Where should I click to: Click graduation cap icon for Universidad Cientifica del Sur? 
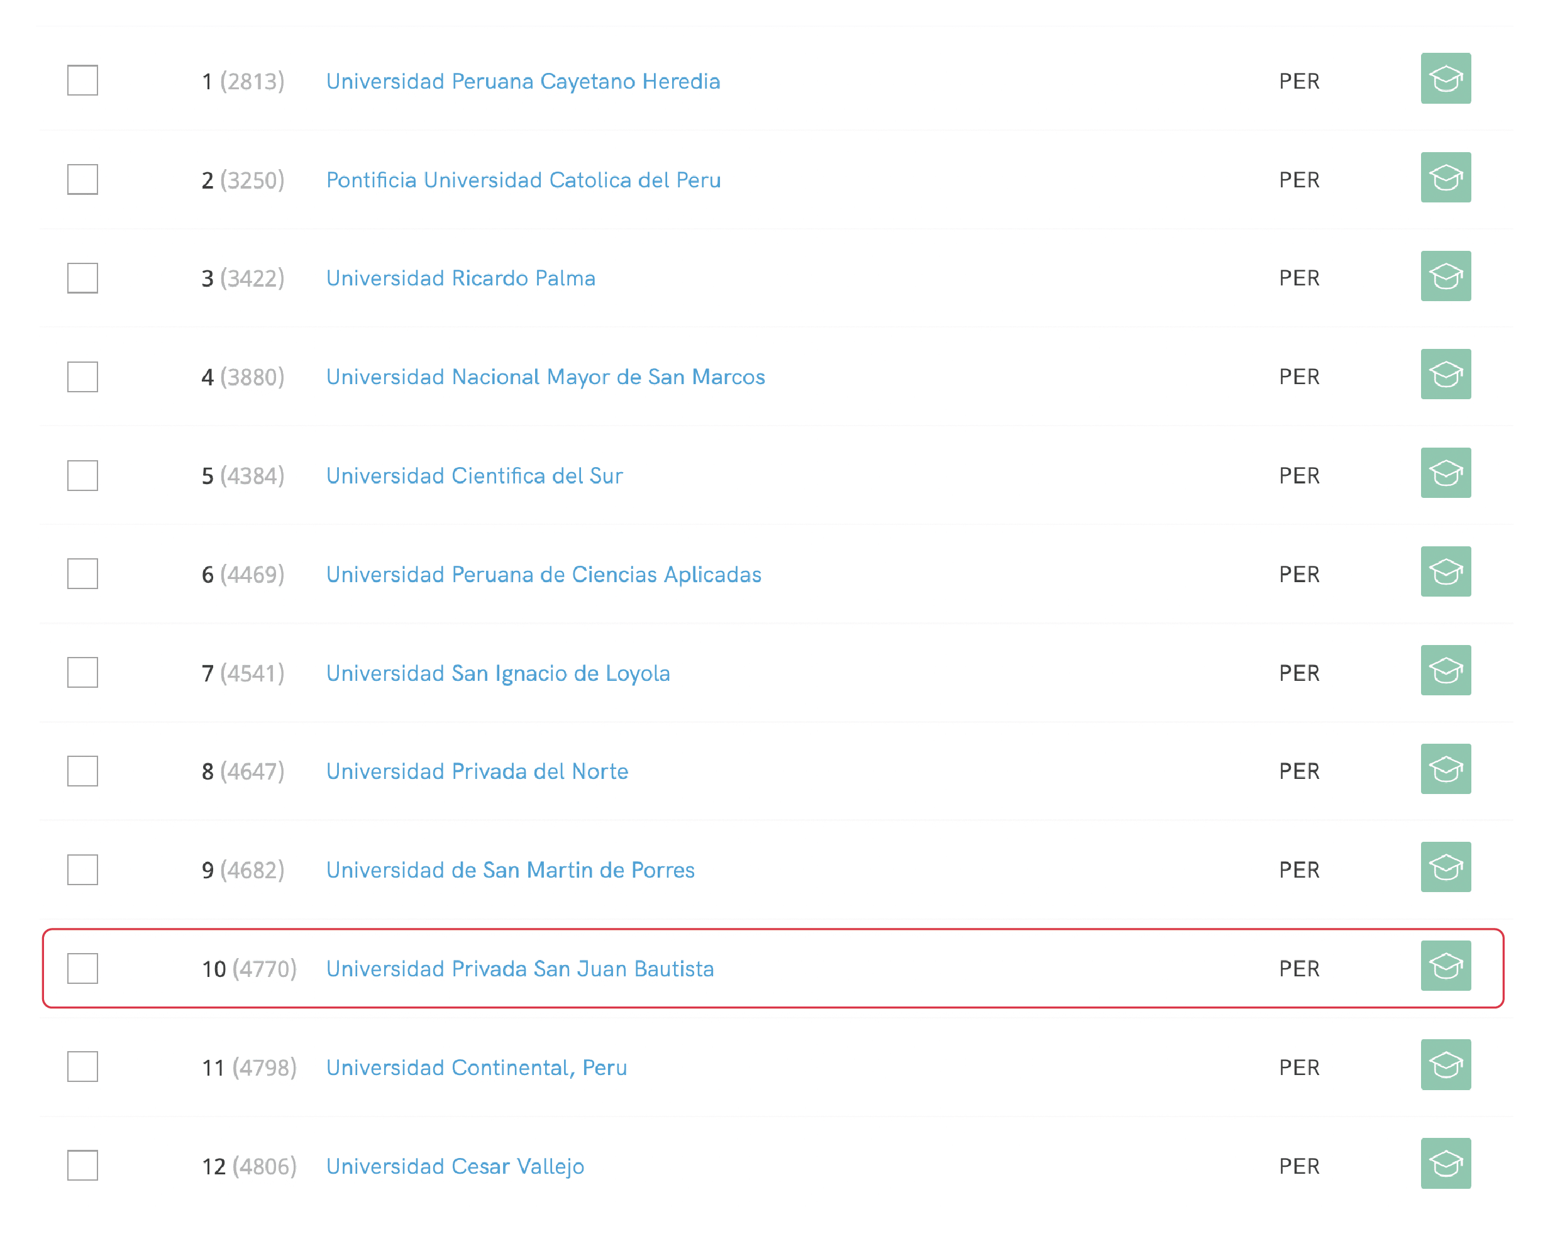click(x=1445, y=473)
